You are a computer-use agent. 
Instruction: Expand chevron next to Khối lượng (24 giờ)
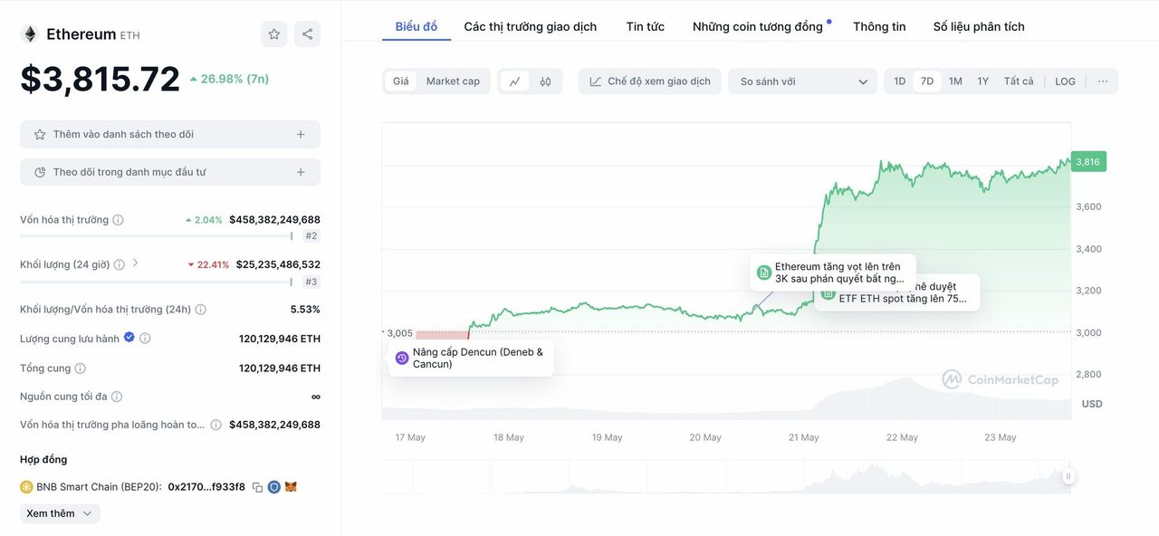click(135, 263)
